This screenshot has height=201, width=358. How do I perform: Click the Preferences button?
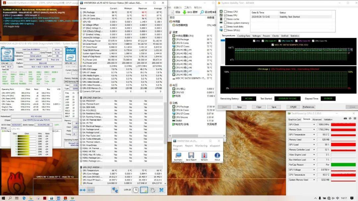coord(308,107)
